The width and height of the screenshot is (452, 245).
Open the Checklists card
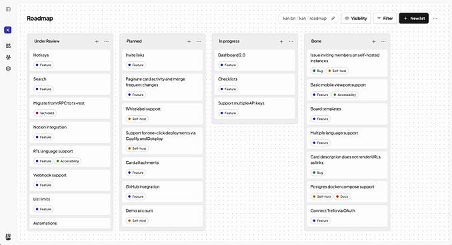255,84
